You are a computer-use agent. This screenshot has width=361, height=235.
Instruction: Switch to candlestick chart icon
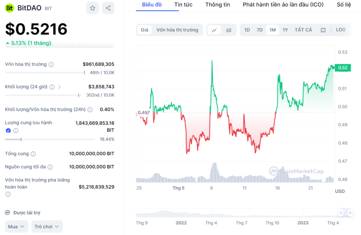click(228, 30)
